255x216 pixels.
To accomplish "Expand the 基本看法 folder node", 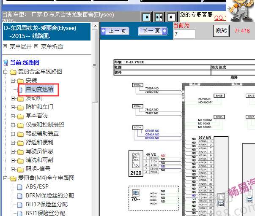I will [13, 116].
